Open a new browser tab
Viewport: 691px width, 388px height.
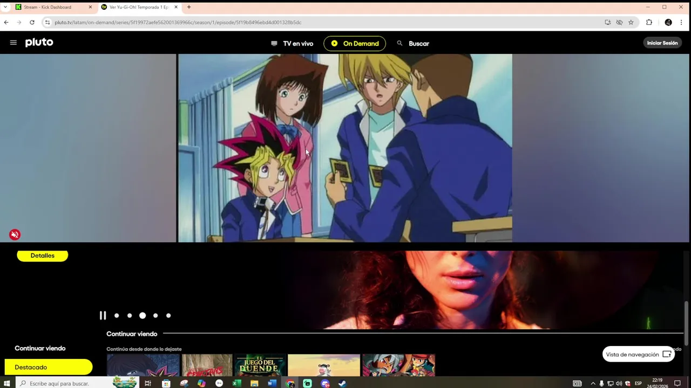click(x=189, y=7)
